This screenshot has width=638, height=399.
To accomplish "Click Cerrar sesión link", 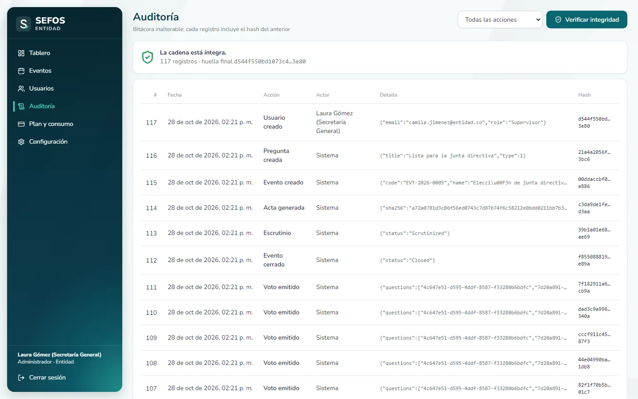I will (x=47, y=377).
